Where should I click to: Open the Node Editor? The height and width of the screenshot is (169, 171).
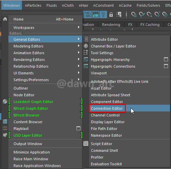tap(45, 95)
